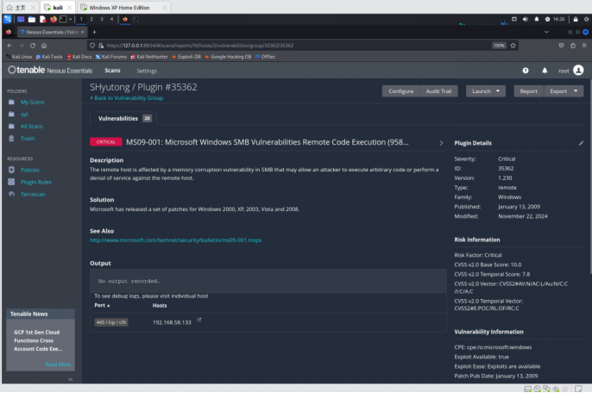Image resolution: width=592 pixels, height=393 pixels.
Task: Open the text editor icon in the Kali panel
Action: (x=42, y=19)
